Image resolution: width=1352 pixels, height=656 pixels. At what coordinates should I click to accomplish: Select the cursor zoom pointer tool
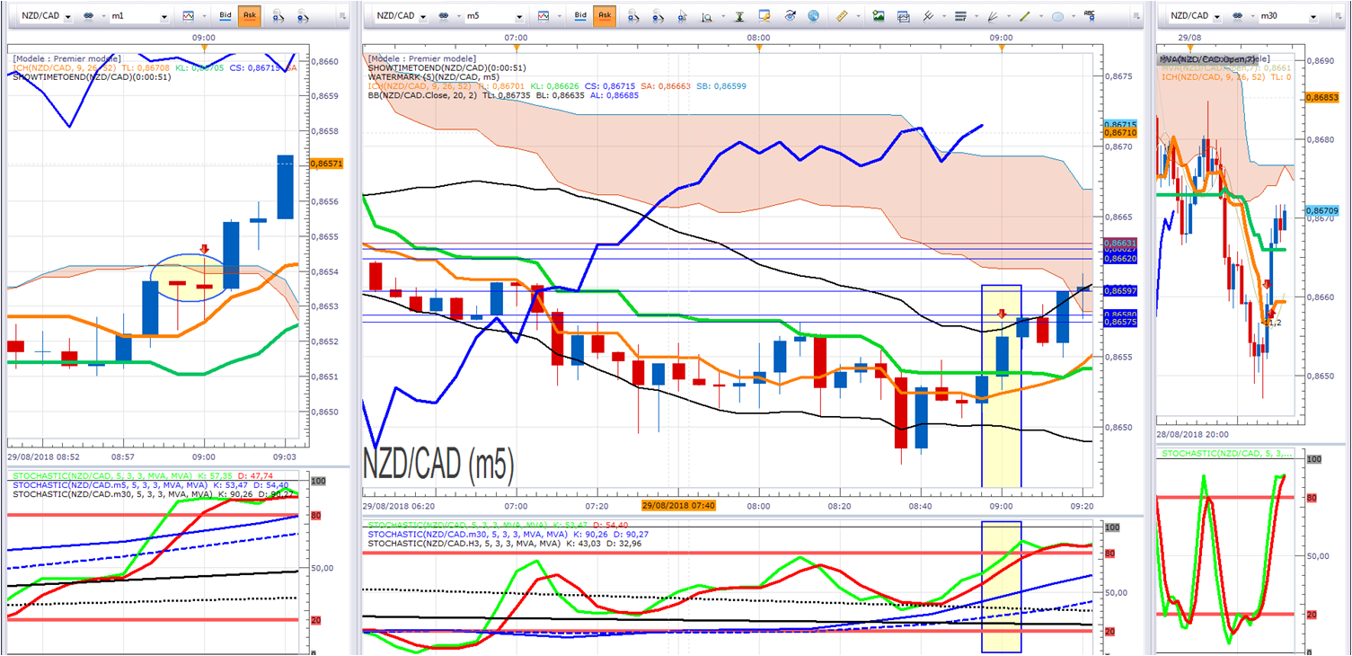[x=683, y=16]
